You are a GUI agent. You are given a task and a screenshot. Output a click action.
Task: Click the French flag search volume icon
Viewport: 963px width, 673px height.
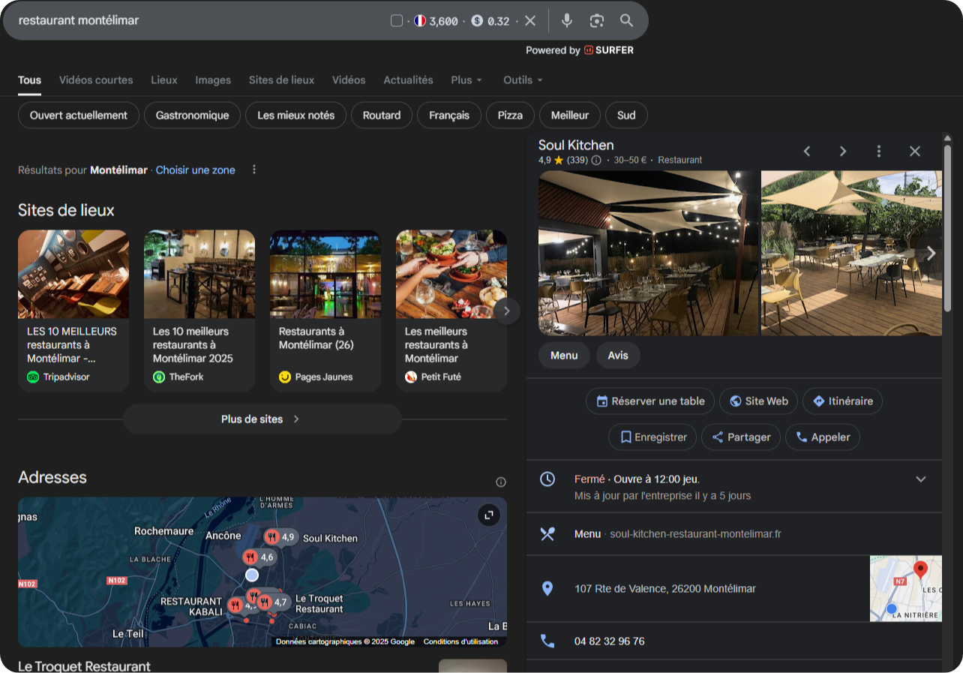point(420,21)
